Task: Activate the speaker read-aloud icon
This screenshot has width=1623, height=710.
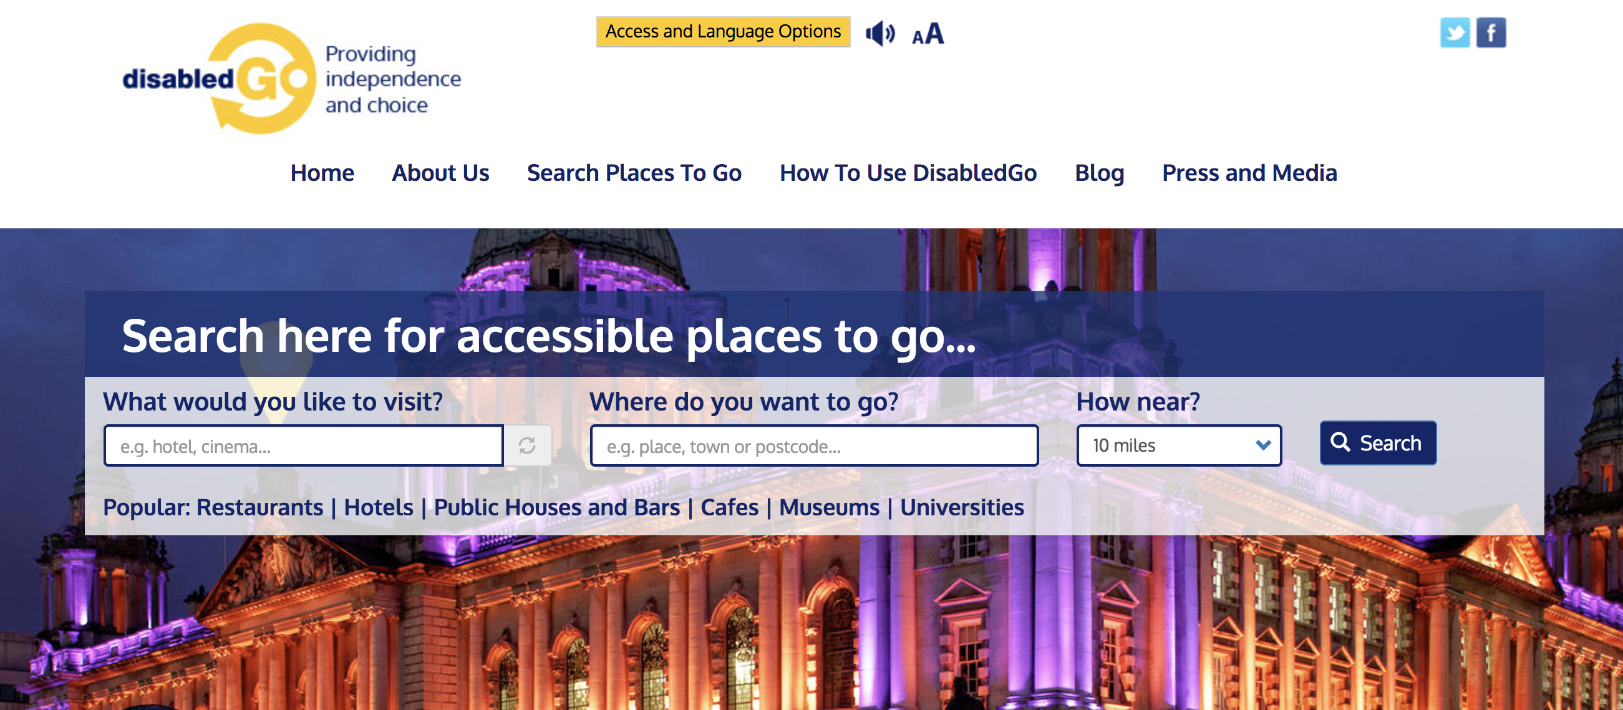Action: click(880, 33)
